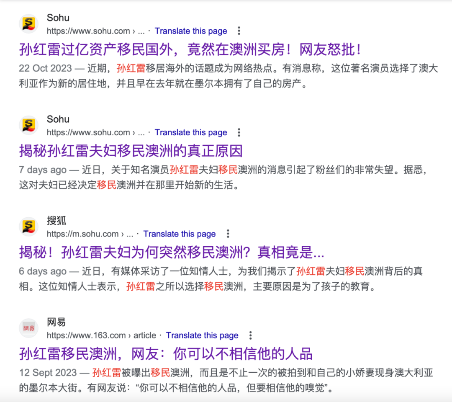
Task: Click the 网易 favicon for the 163.com result
Action: (x=28, y=328)
